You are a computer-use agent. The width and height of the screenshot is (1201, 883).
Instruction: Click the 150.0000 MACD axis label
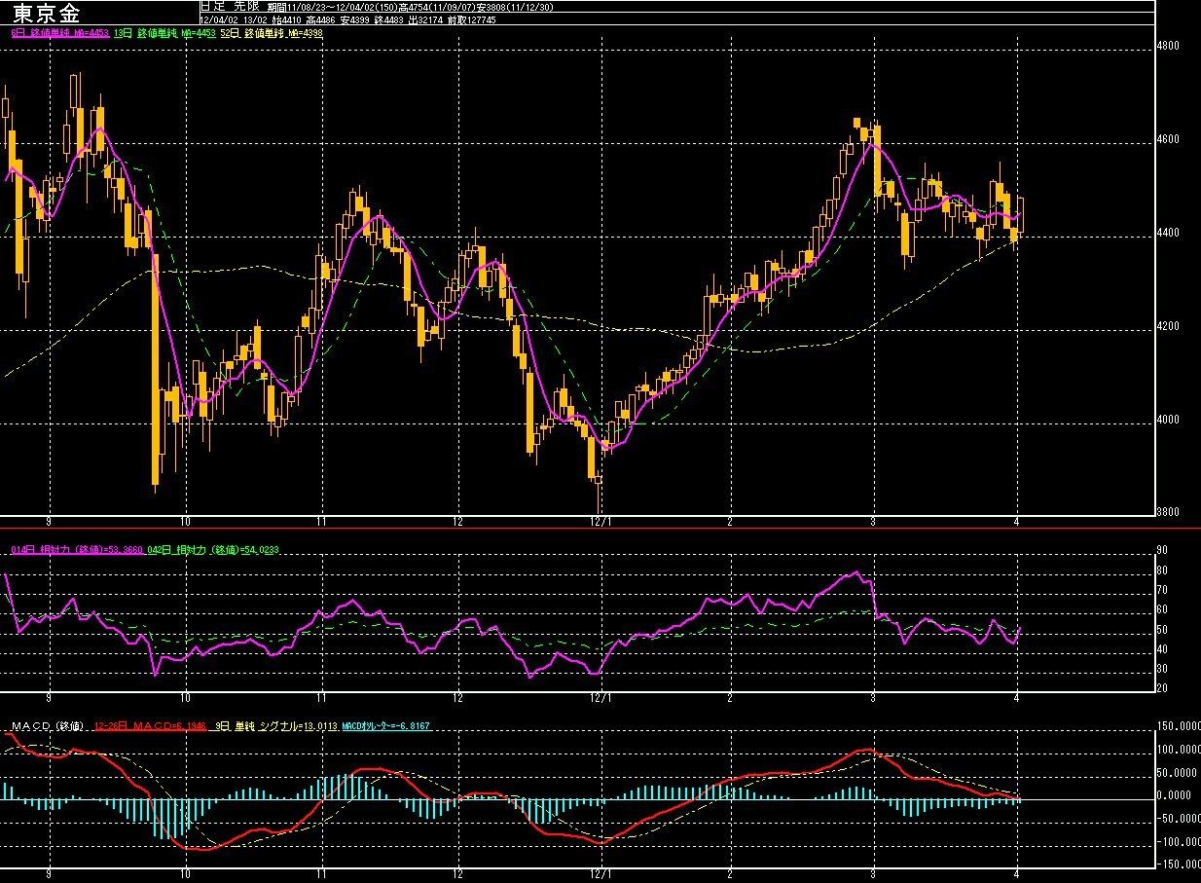pyautogui.click(x=1177, y=726)
